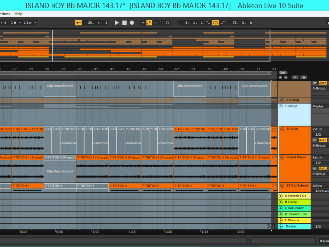This screenshot has width=329, height=247.
Task: Click the Capture MIDI icon
Action: 161,23
